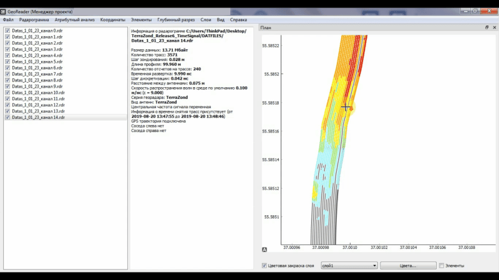The image size is (499, 280).
Task: Close the План panel
Action: pos(493,27)
